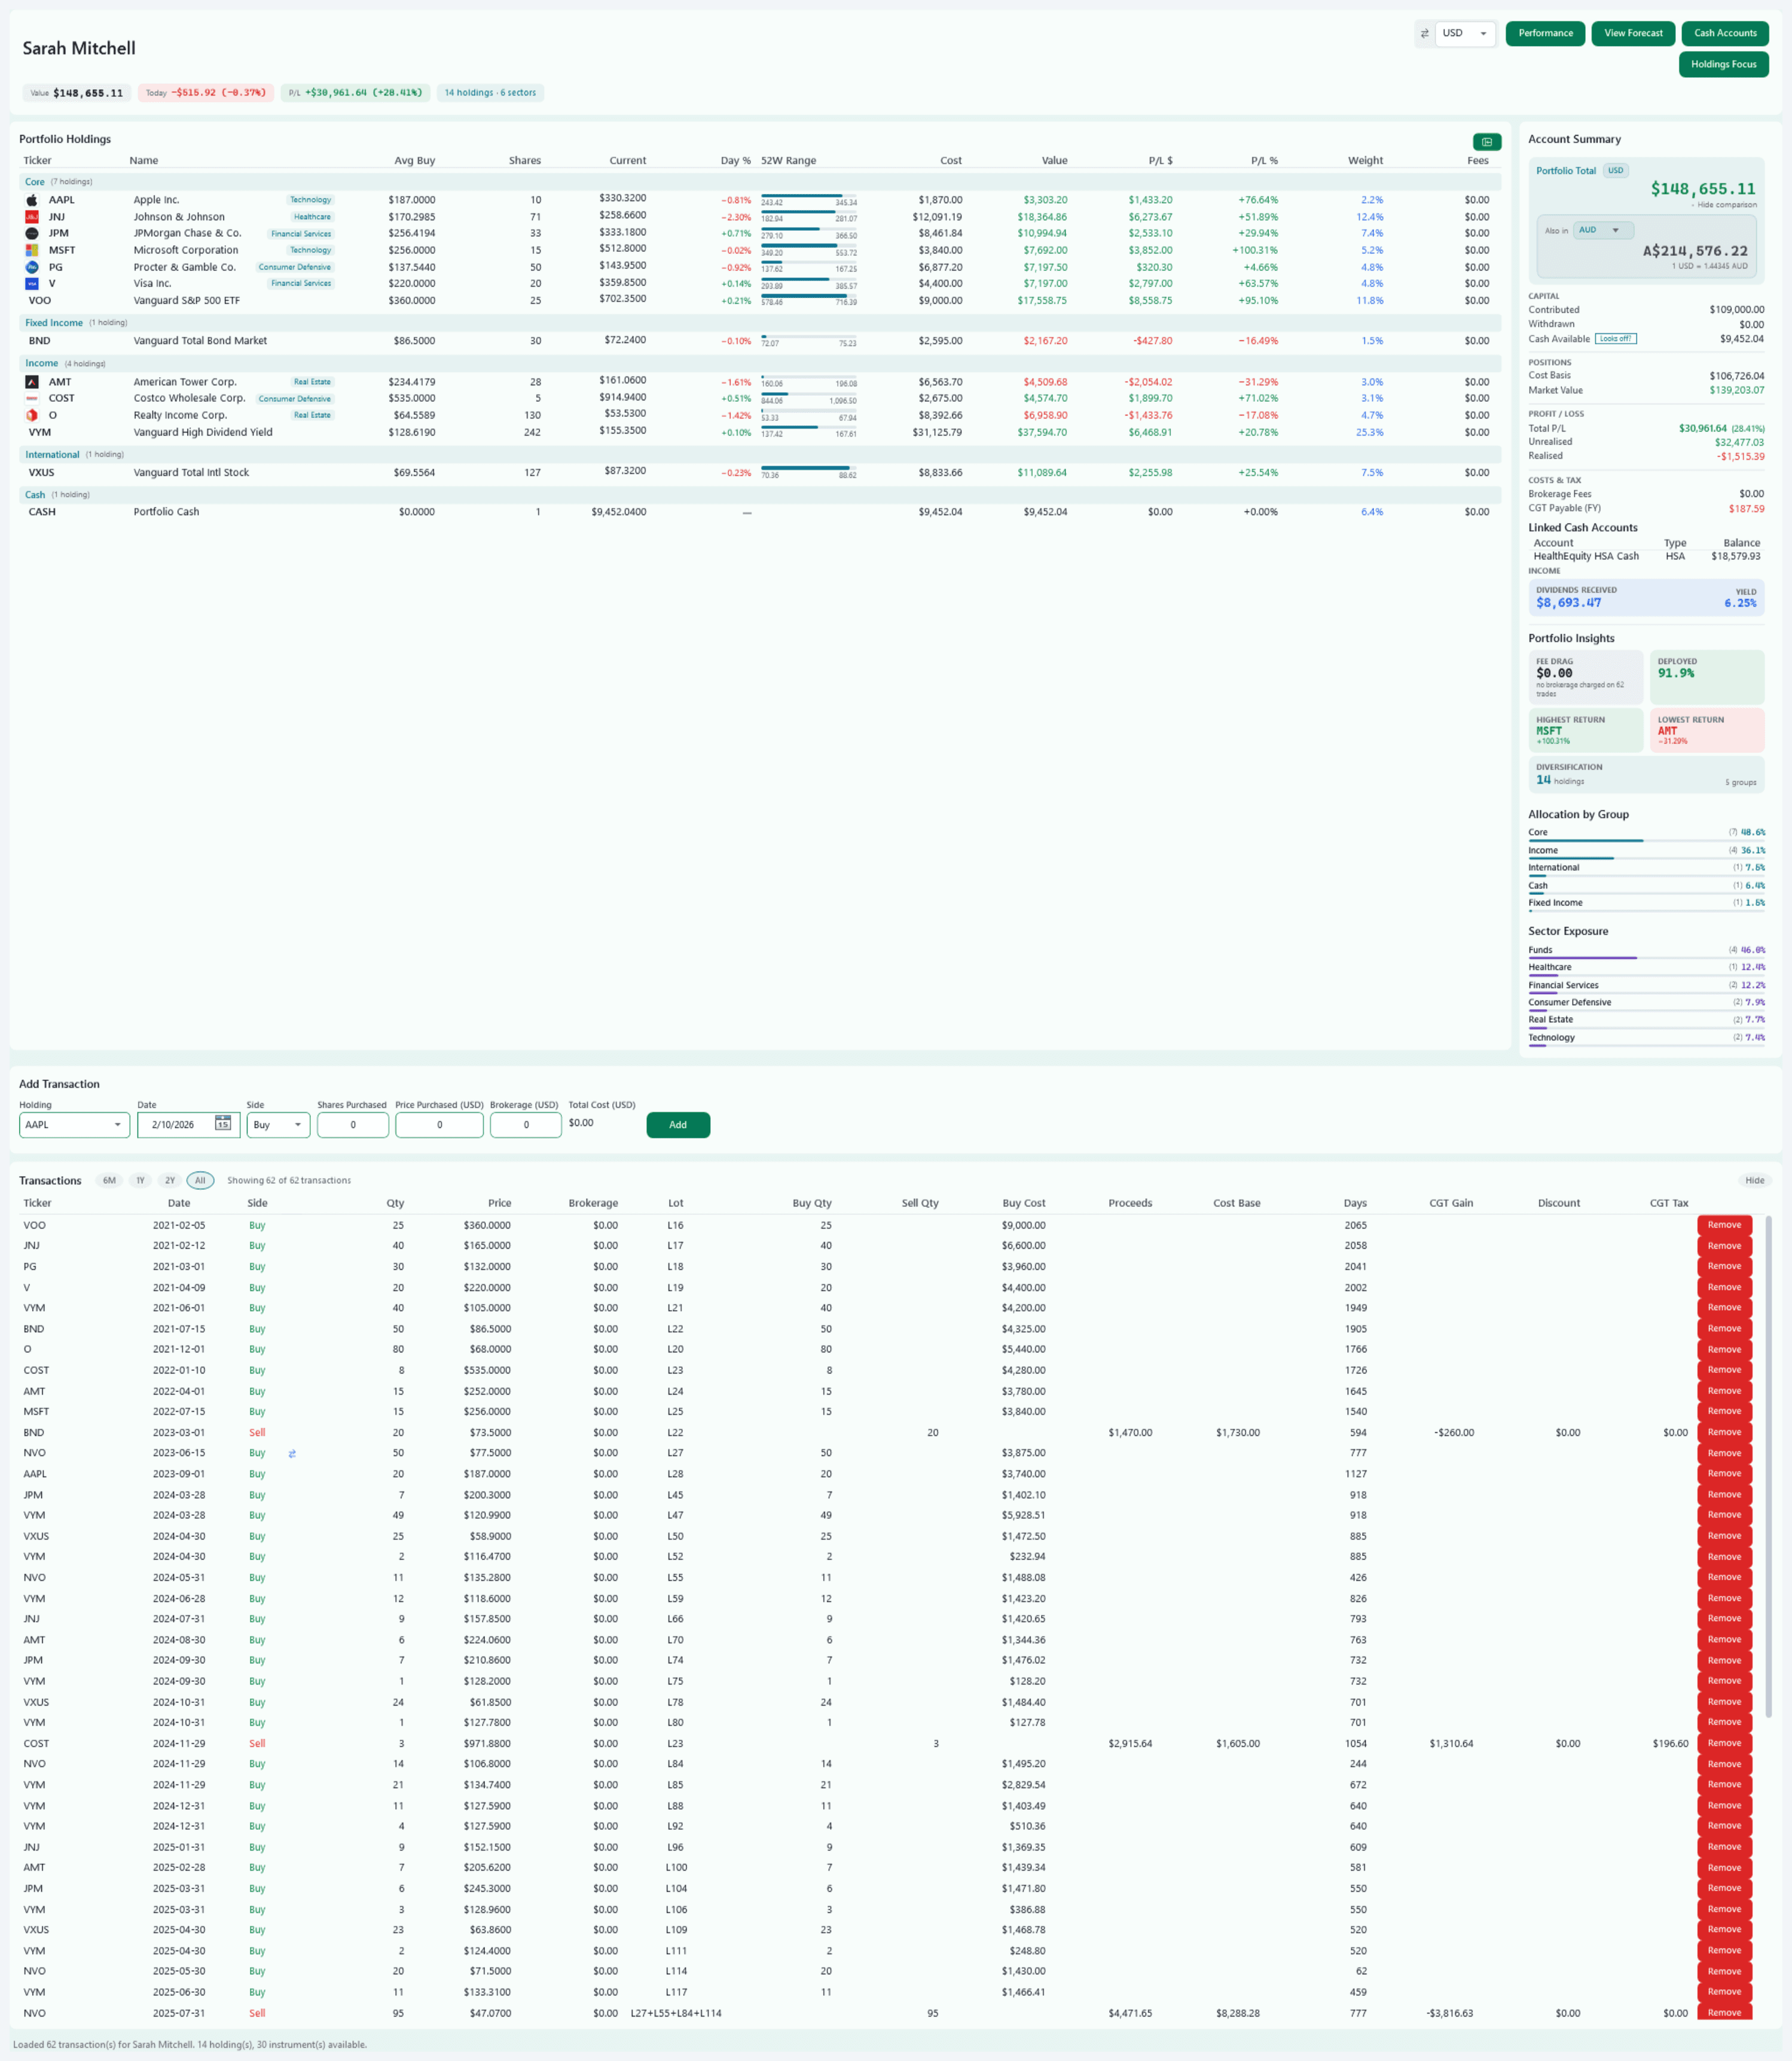Open the Side dropdown showing Buy
This screenshot has width=1792, height=2061.
coord(278,1125)
